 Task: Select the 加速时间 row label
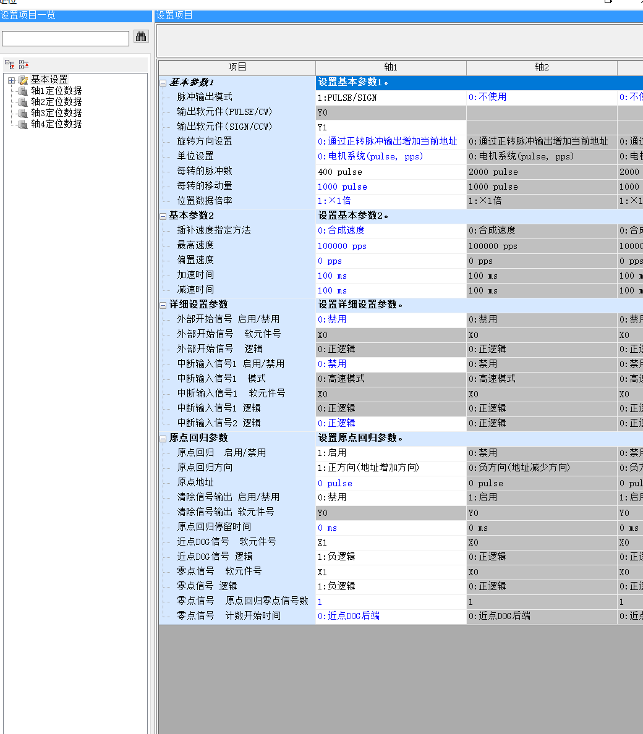(x=195, y=275)
